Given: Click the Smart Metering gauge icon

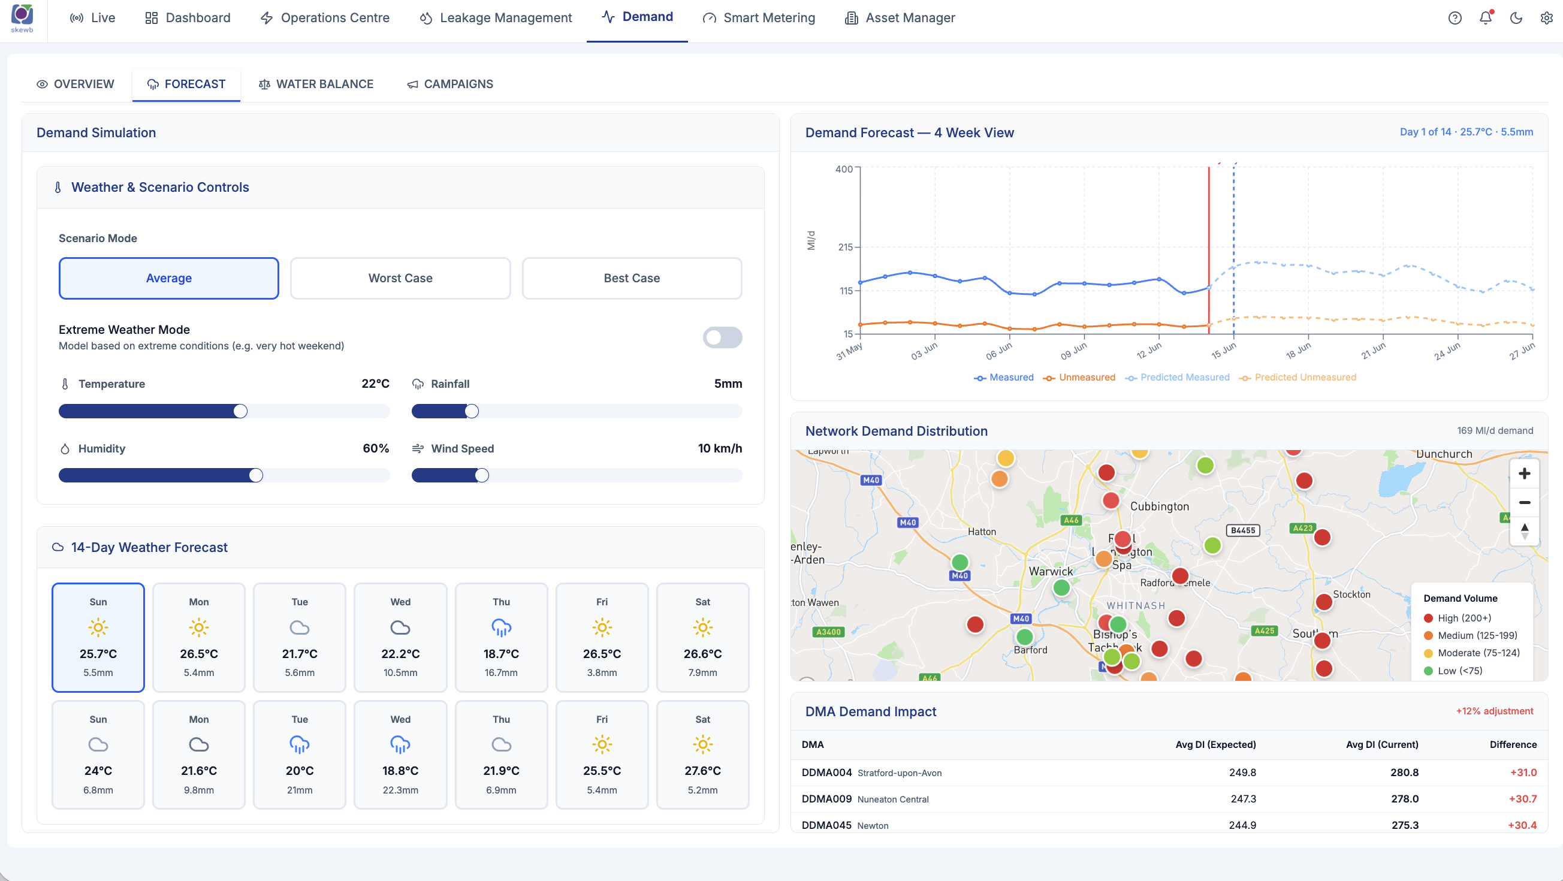Looking at the screenshot, I should tap(709, 18).
